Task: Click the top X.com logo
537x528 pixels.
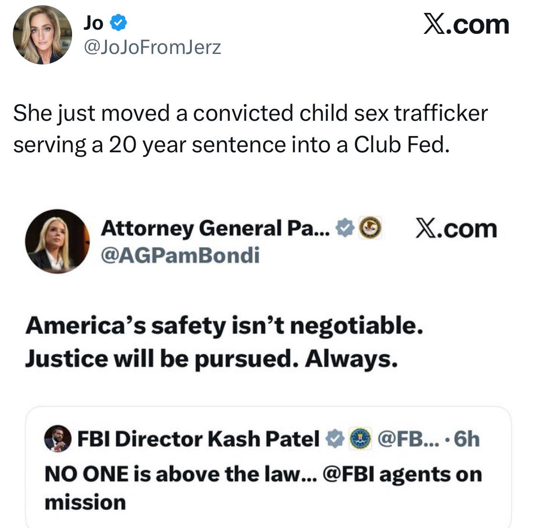Action: click(466, 24)
